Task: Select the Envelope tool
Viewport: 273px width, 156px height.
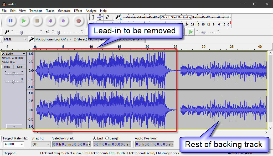Action: (100, 17)
